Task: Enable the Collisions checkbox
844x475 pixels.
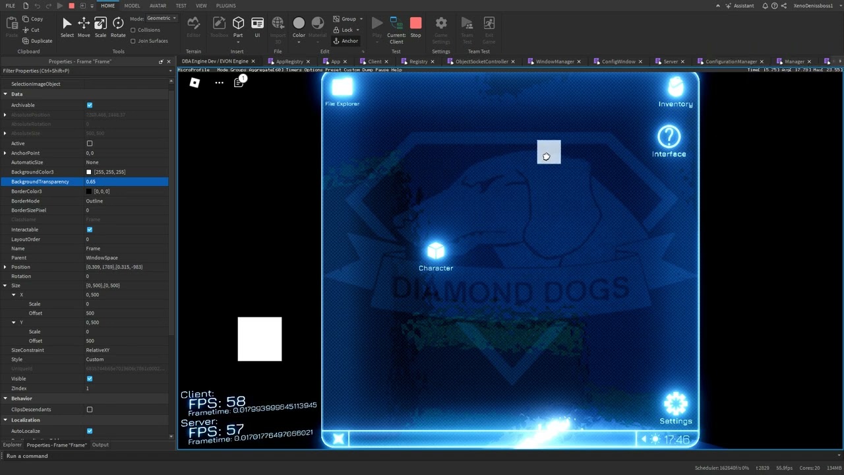Action: pos(133,30)
